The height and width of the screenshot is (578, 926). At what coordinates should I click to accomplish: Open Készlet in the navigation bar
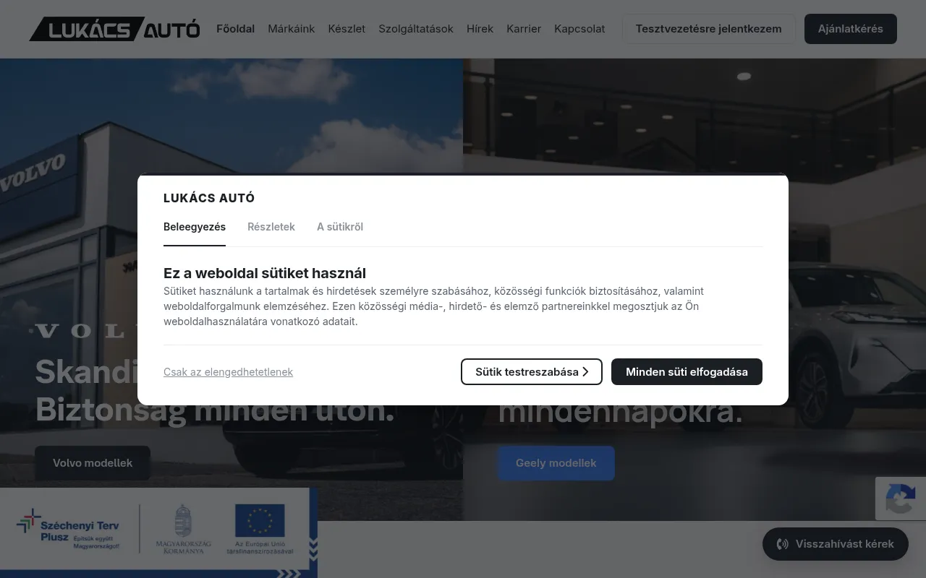pyautogui.click(x=347, y=29)
